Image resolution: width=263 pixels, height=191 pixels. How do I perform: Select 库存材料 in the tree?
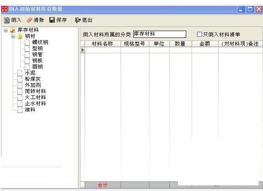tap(28, 30)
